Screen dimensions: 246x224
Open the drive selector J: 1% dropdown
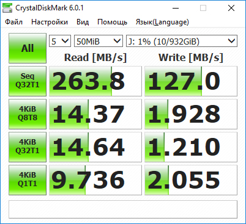(x=182, y=41)
